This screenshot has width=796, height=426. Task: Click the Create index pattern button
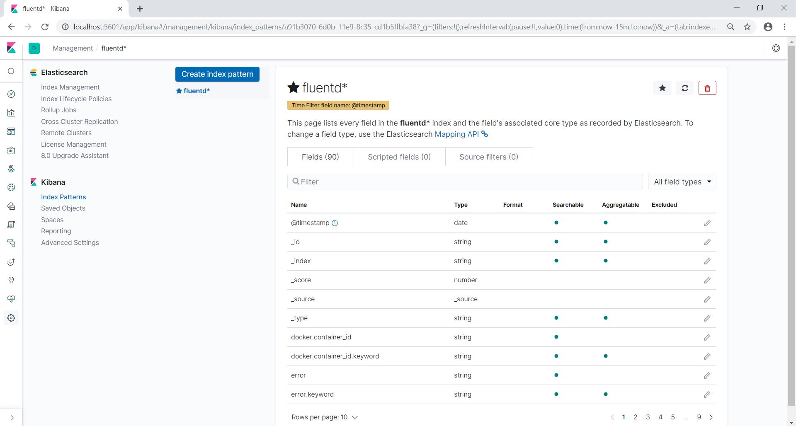tap(217, 74)
